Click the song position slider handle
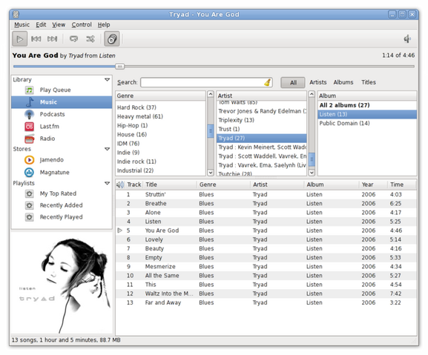 (119, 66)
